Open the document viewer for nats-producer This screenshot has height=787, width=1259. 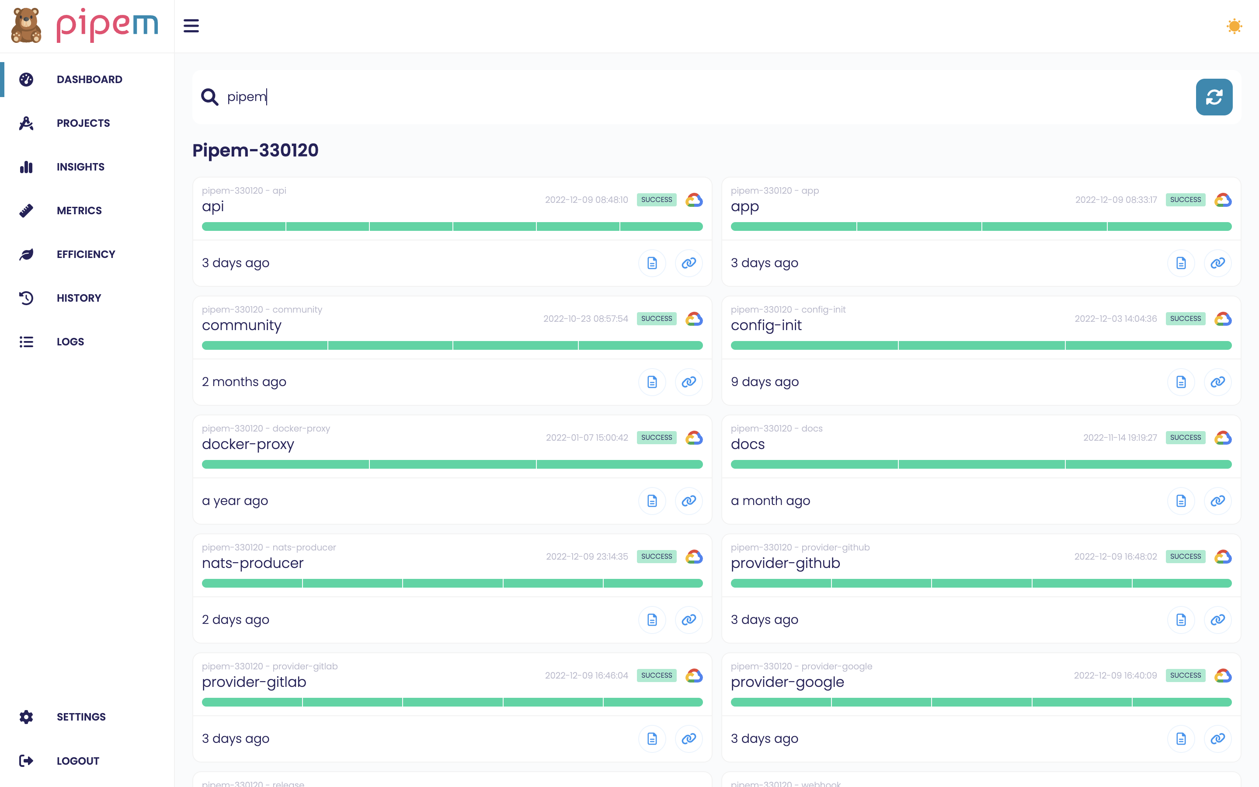coord(652,620)
